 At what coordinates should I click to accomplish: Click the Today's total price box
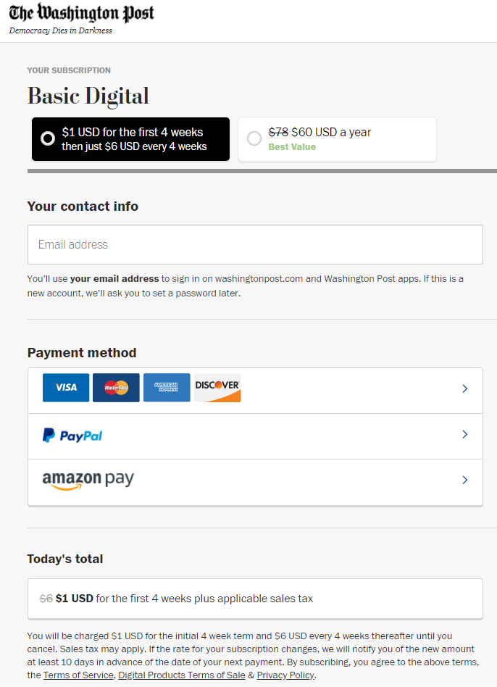[255, 599]
